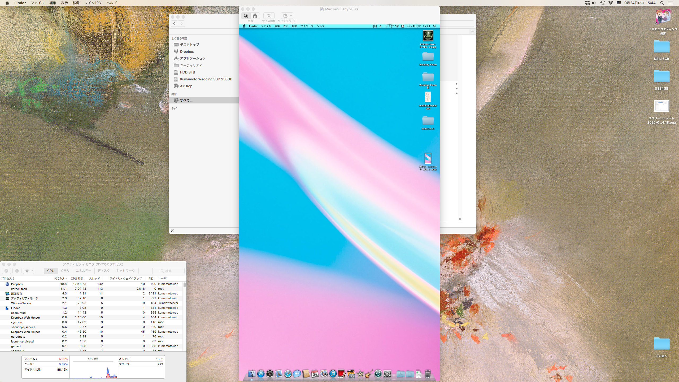The width and height of the screenshot is (679, 382).
Task: Select AirDrop in the Finder sidebar
Action: (186, 86)
